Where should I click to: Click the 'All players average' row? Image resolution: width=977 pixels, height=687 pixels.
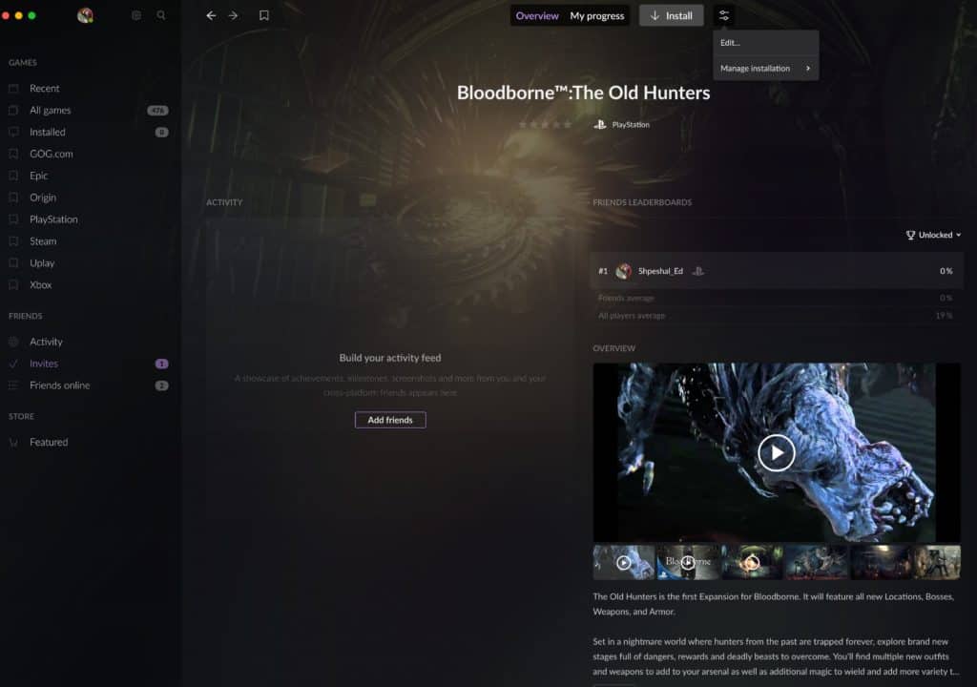click(x=776, y=316)
